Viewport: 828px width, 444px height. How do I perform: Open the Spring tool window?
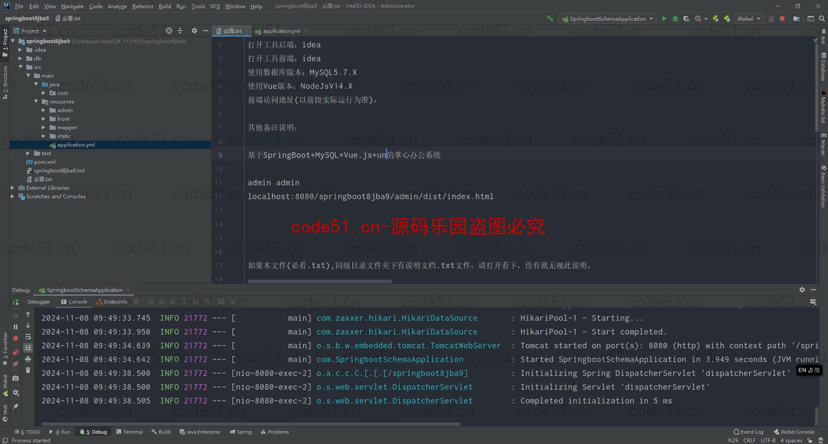[x=241, y=431]
